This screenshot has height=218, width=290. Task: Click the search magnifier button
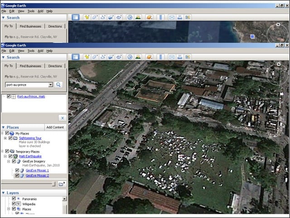point(58,85)
